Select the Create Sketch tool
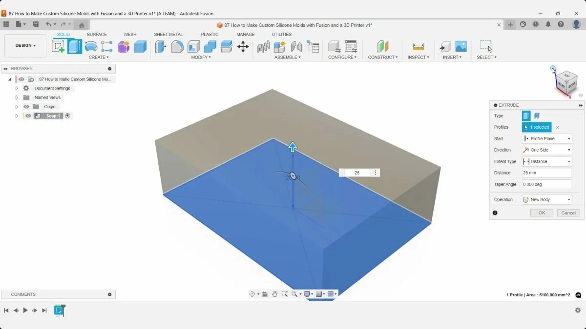 click(x=59, y=46)
